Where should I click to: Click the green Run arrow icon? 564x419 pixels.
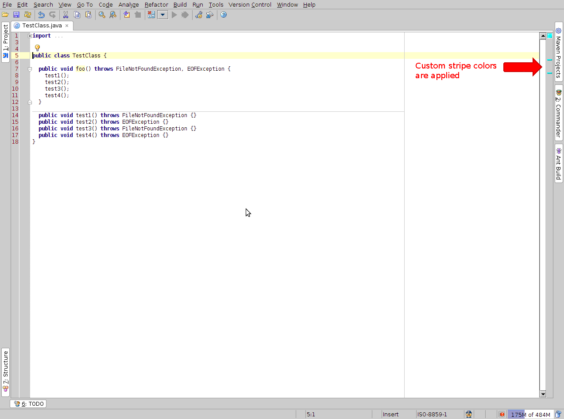click(174, 15)
